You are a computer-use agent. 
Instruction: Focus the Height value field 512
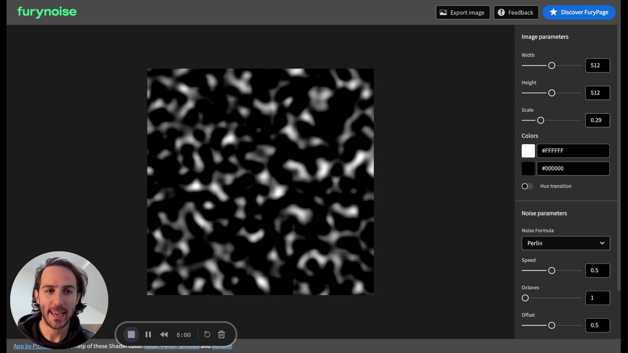tap(598, 93)
